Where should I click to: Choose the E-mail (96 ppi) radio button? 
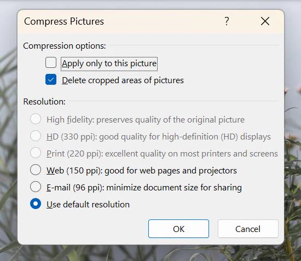(36, 187)
